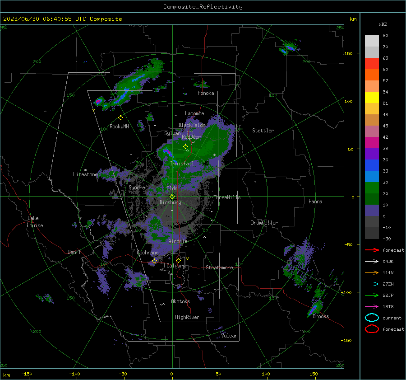
Task: Click the Okotoks city label
Action: (180, 301)
